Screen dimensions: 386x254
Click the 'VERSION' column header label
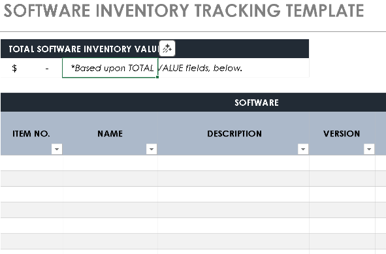click(x=342, y=134)
